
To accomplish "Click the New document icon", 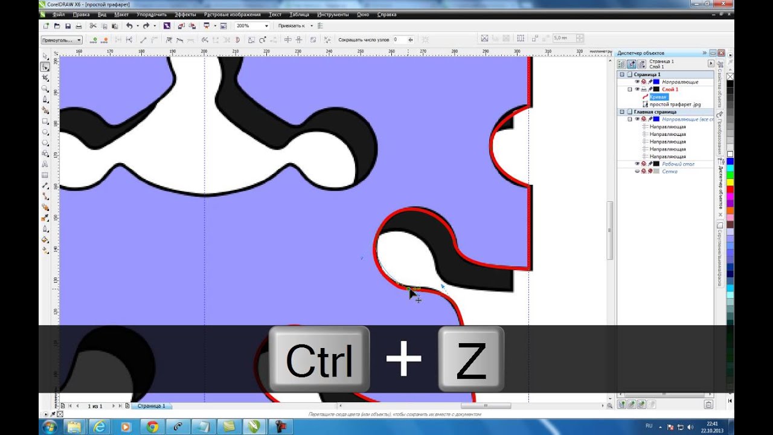I will click(46, 26).
